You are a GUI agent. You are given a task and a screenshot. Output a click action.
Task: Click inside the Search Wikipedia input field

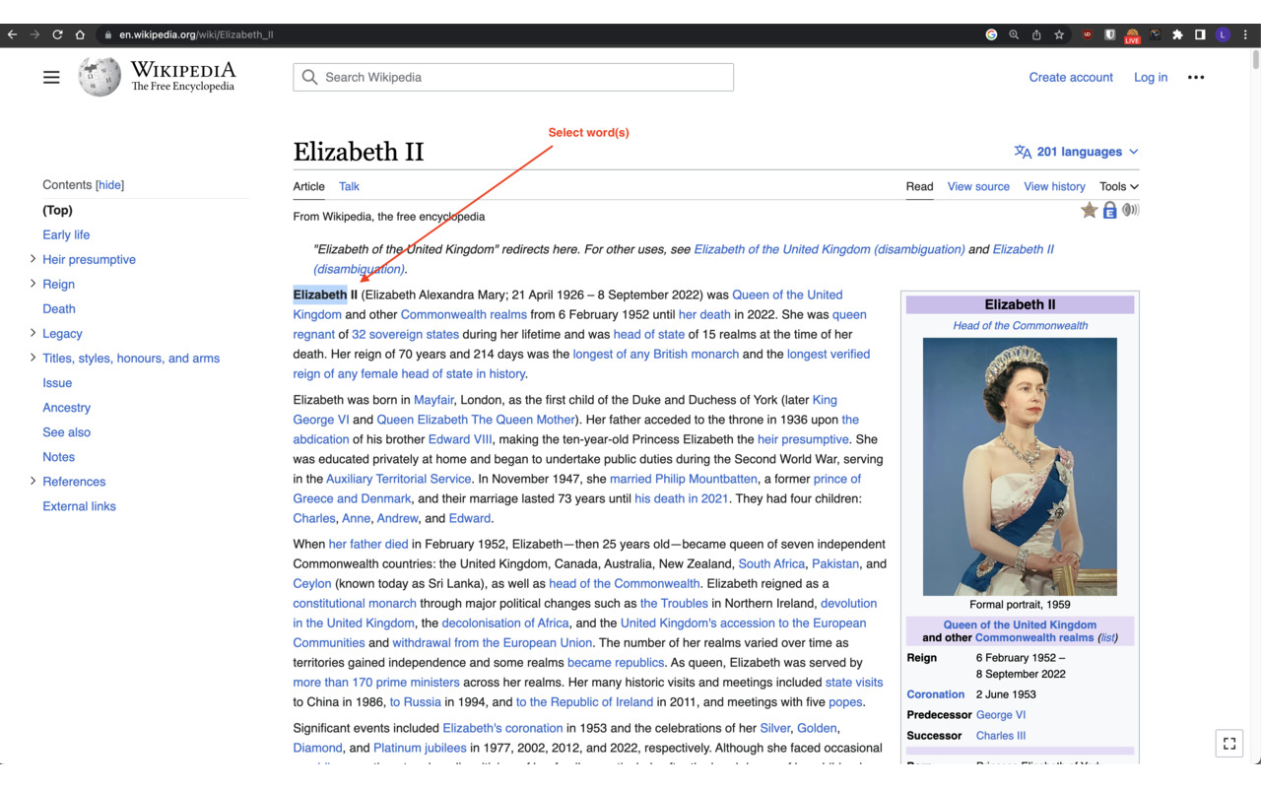click(512, 77)
